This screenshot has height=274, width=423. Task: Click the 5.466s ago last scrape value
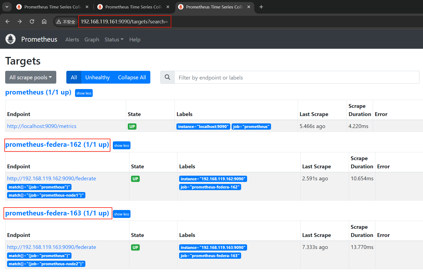coord(312,126)
